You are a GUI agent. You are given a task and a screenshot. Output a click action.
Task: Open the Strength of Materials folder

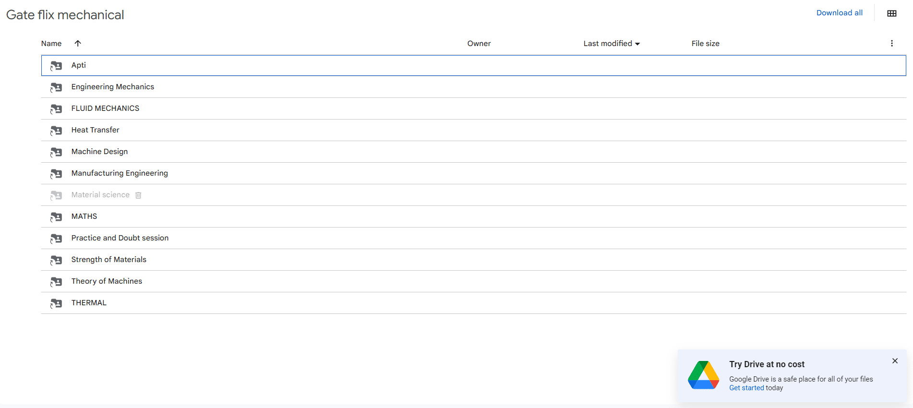(109, 260)
